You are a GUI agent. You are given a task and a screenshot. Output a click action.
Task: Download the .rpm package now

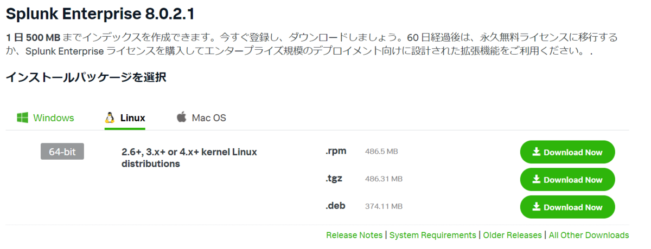567,152
